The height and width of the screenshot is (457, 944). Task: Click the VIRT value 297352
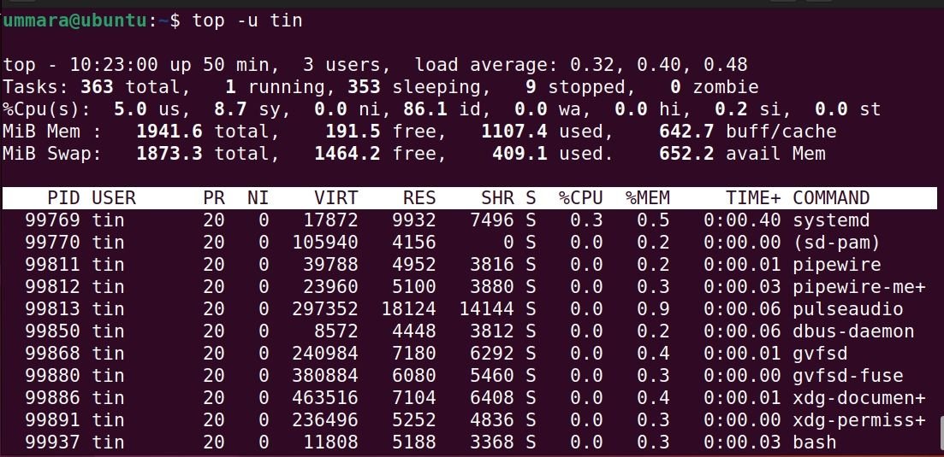[325, 309]
